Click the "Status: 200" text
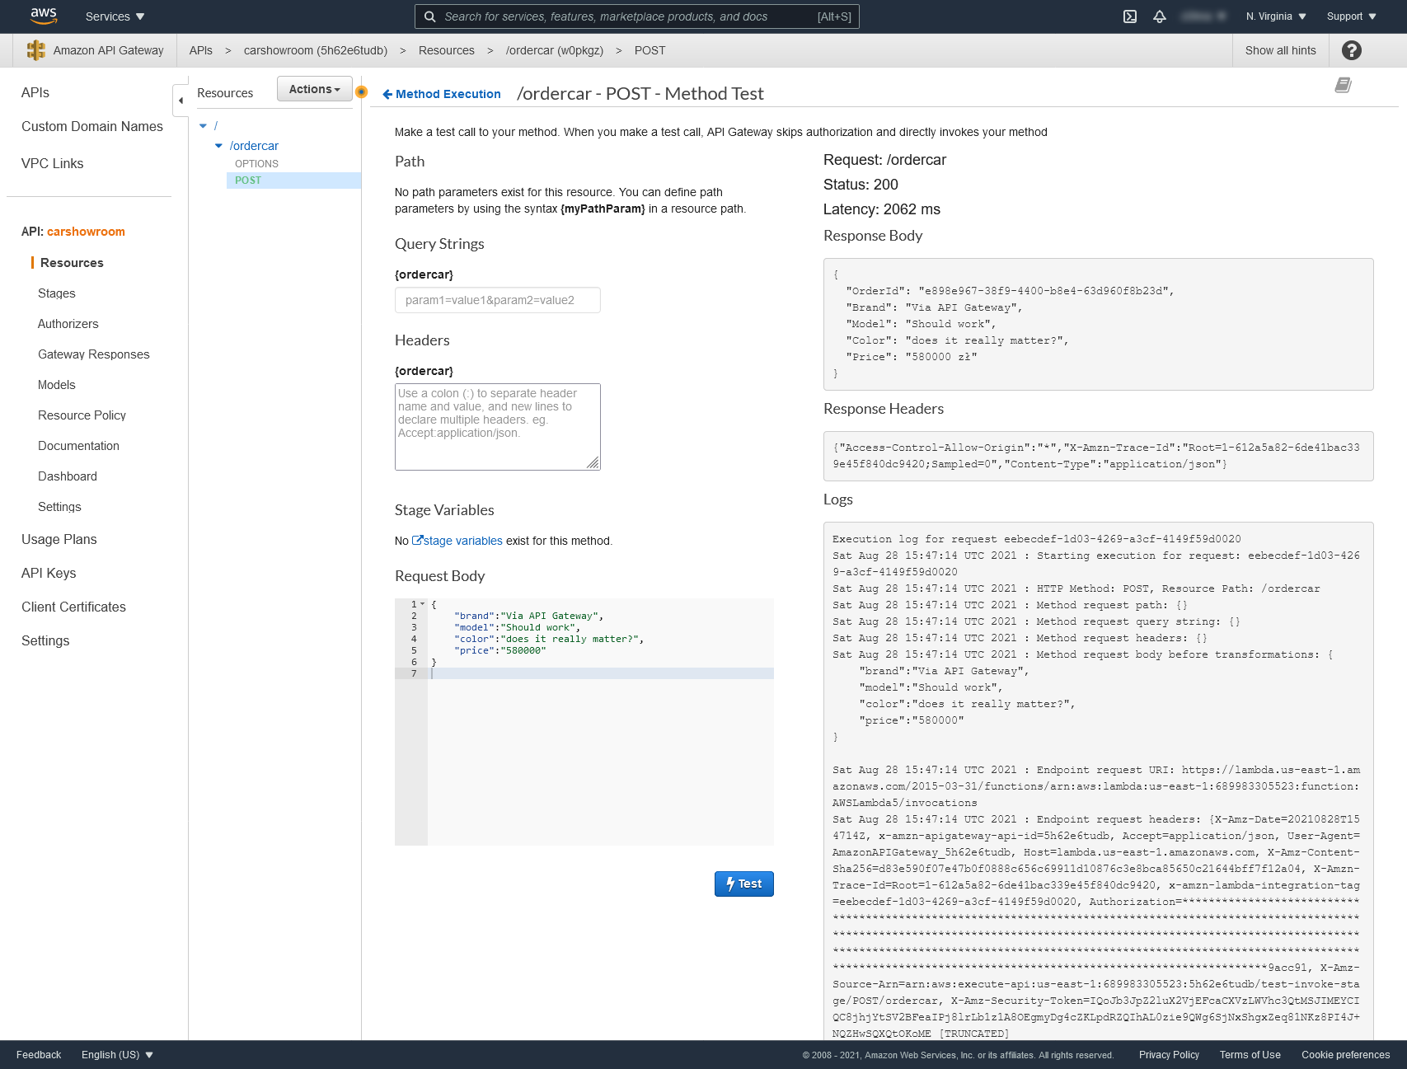This screenshot has width=1407, height=1069. tap(861, 185)
